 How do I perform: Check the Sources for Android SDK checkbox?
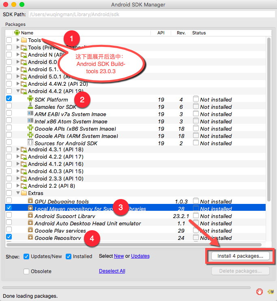[9, 142]
